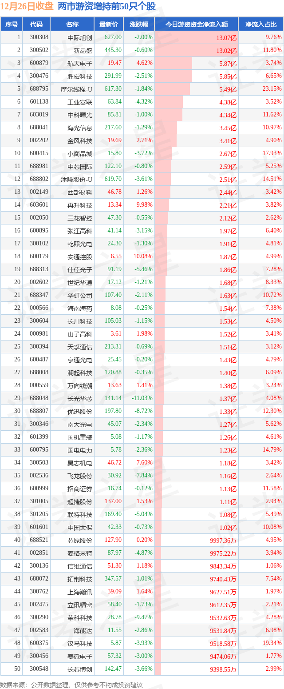Screen dimensions: 284x689
Task: Select stock name 优迅股份
Action: (x=80, y=411)
